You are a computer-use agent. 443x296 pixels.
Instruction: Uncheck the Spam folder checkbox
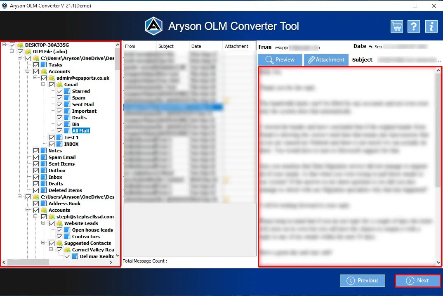60,97
